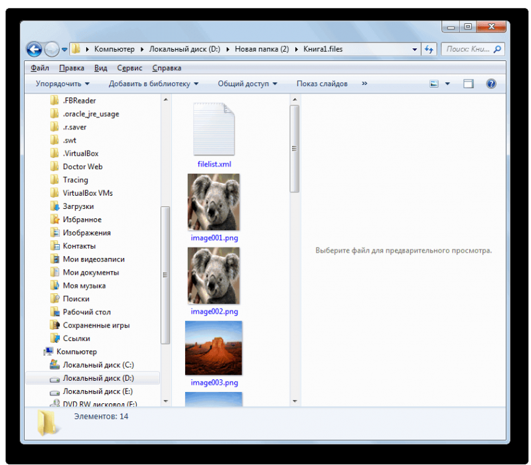Open Добавить в библиотеку dropdown
Screen dimensions: 531x465
(153, 84)
